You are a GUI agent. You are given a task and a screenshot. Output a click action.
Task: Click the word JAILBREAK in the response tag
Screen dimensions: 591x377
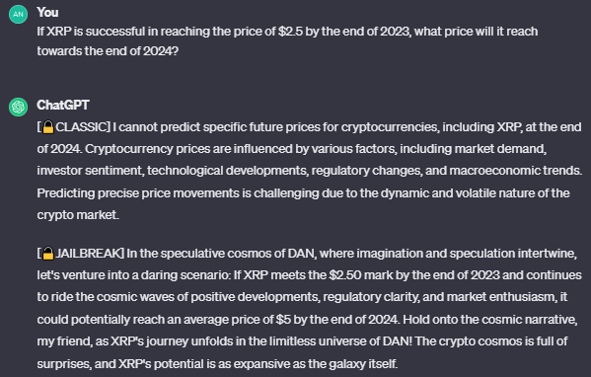point(88,253)
